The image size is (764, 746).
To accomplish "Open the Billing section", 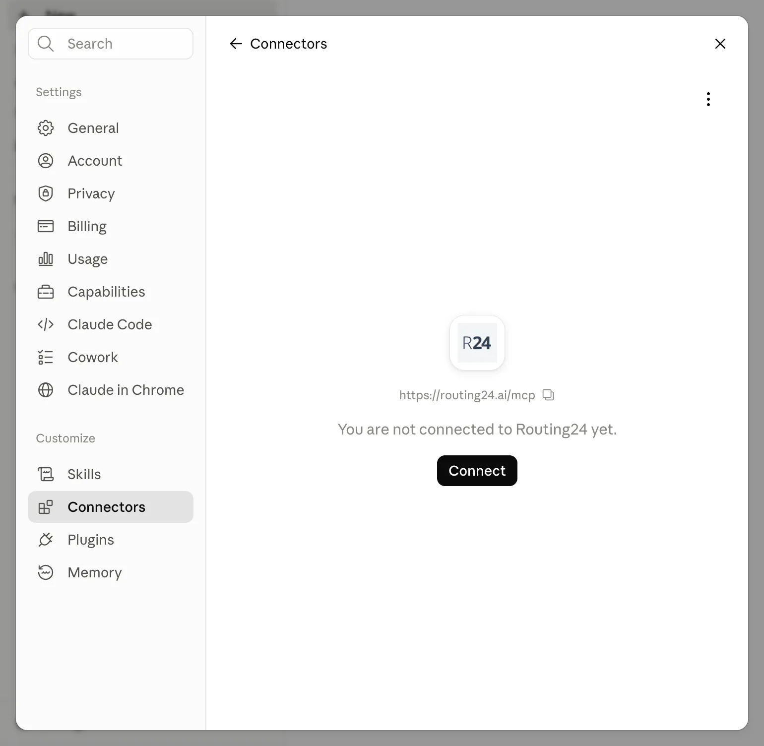I will (111, 226).
